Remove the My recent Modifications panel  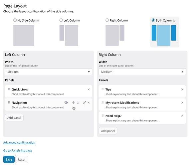182,103
